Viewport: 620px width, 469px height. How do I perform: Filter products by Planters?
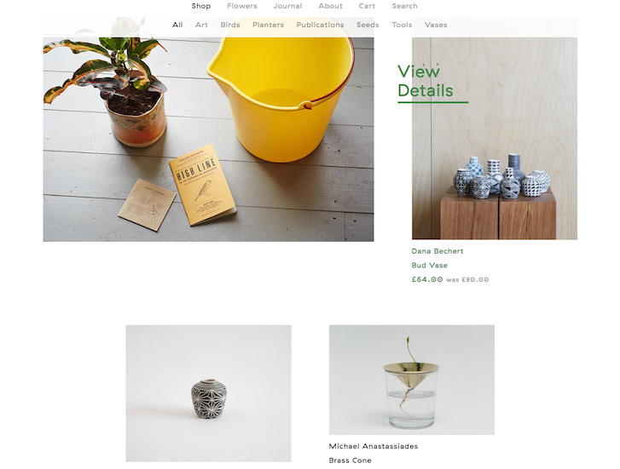point(268,25)
